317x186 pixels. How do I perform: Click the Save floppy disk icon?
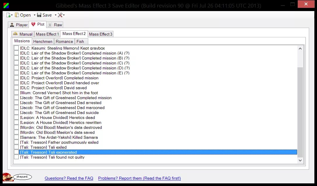tap(39, 15)
